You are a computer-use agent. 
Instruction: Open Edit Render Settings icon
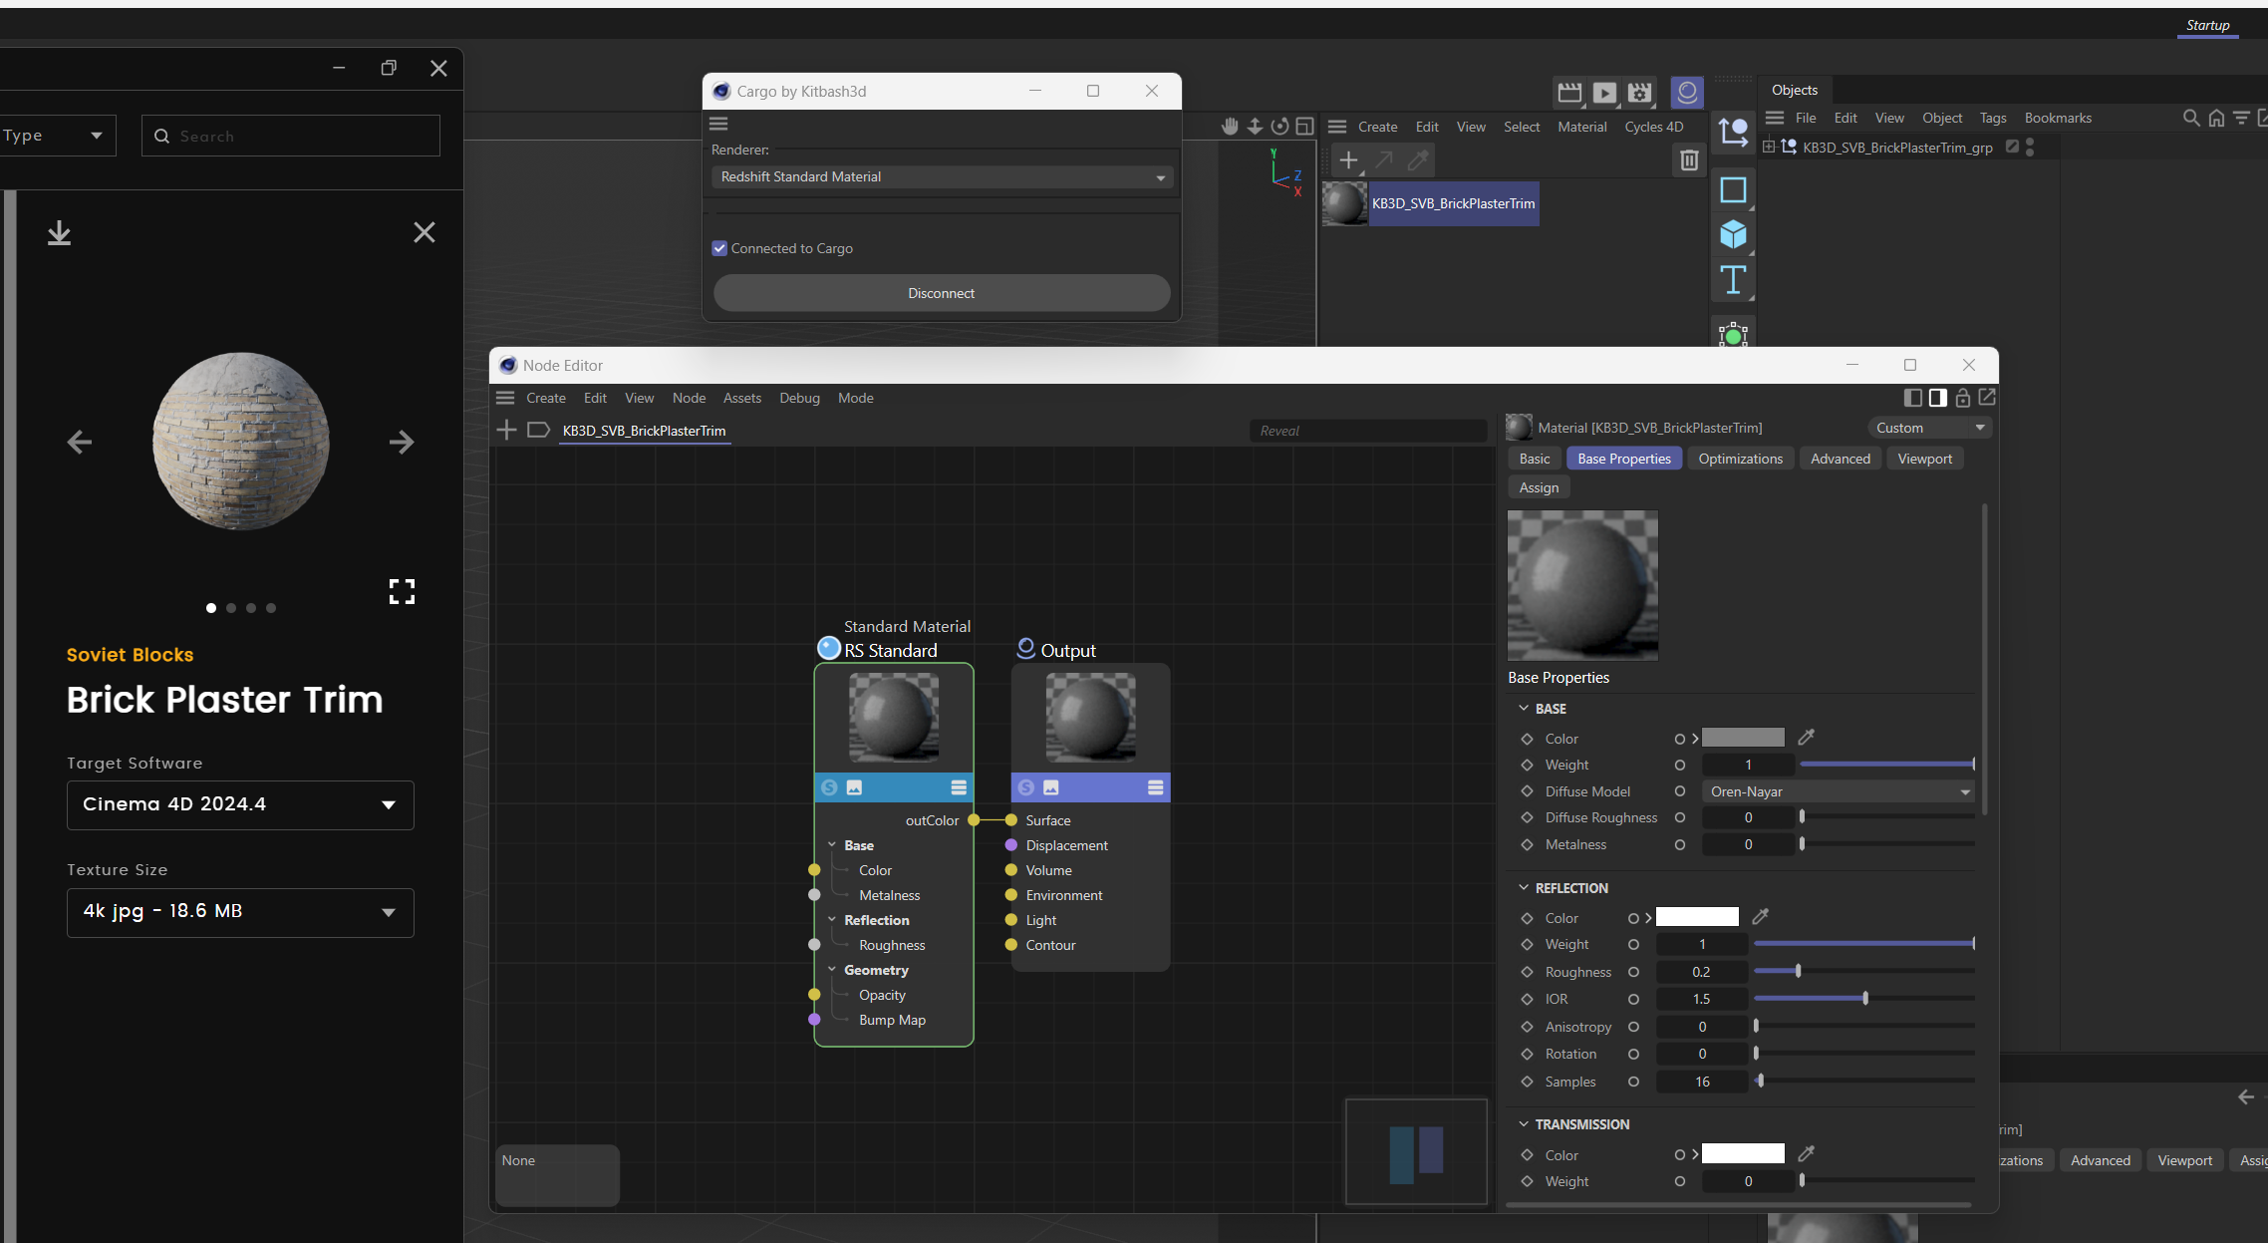1639,93
